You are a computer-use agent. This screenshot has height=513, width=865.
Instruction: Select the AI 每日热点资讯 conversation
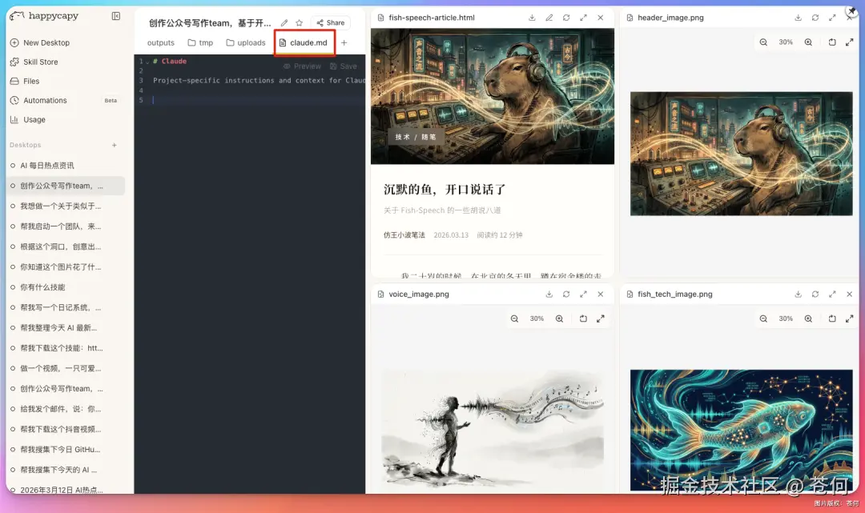pyautogui.click(x=48, y=166)
